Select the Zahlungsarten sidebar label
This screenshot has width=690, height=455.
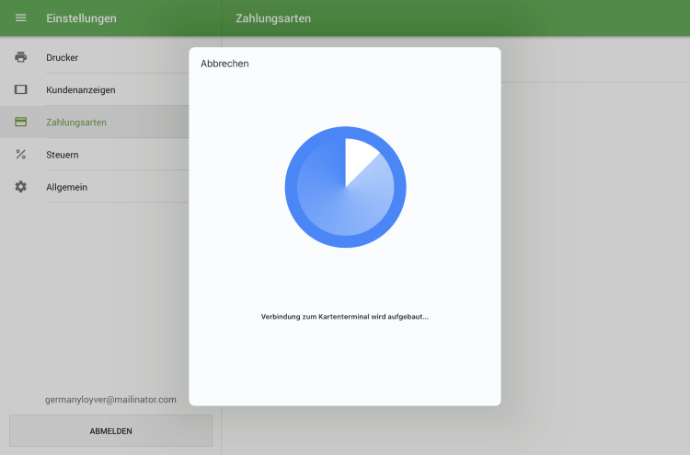pyautogui.click(x=76, y=122)
